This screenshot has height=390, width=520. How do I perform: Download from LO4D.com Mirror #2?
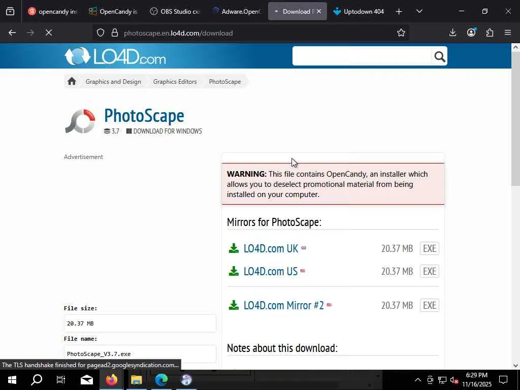tap(283, 305)
